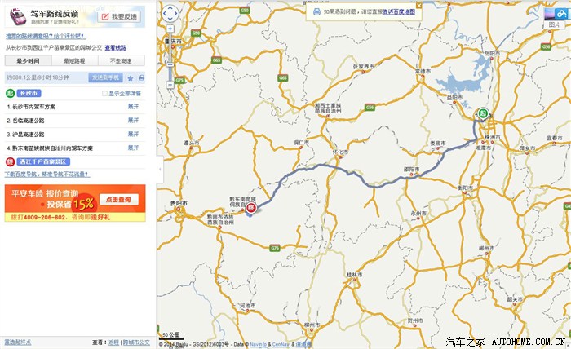The image size is (571, 349).
Task: Click the star icon to favorite route
Action: point(131,77)
